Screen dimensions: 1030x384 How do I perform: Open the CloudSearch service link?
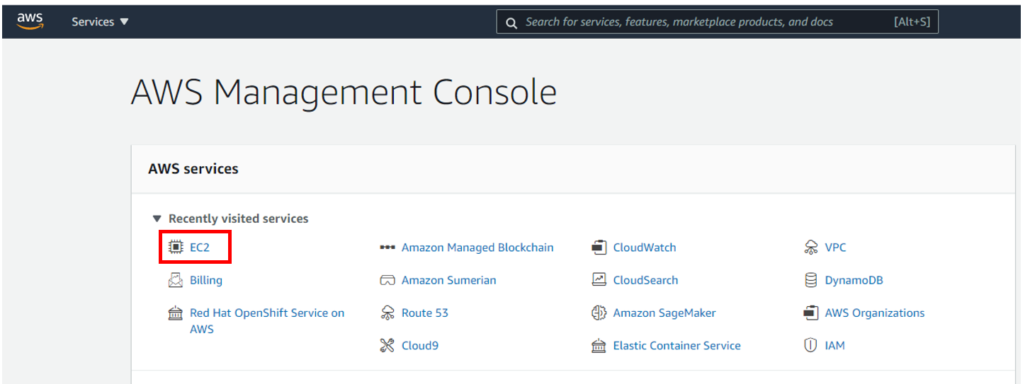click(x=645, y=280)
